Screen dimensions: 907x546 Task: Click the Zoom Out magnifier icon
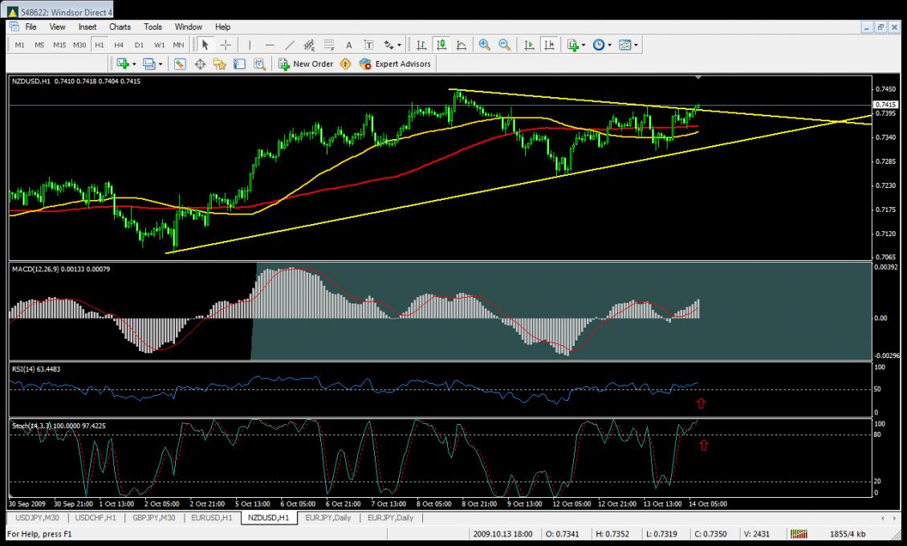(x=504, y=45)
